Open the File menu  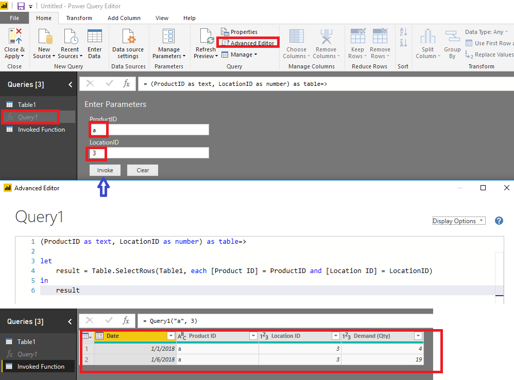pos(14,18)
